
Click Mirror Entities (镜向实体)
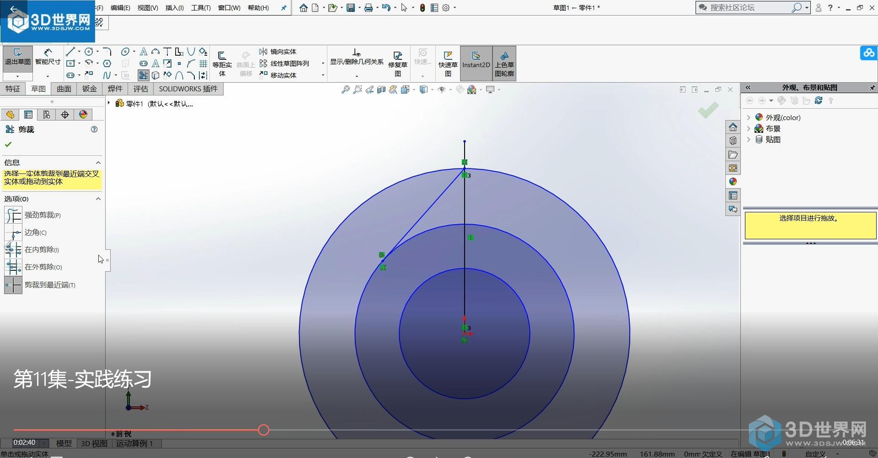(278, 52)
